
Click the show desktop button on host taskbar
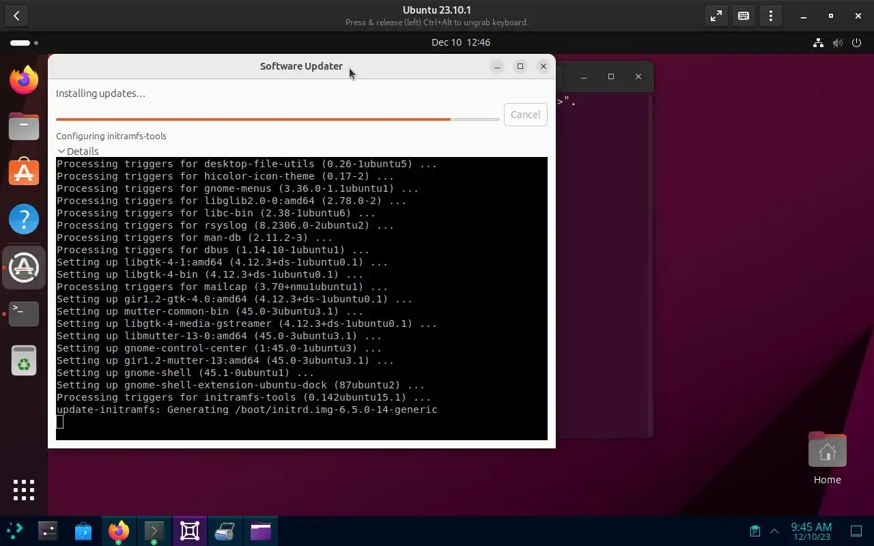[x=856, y=531]
